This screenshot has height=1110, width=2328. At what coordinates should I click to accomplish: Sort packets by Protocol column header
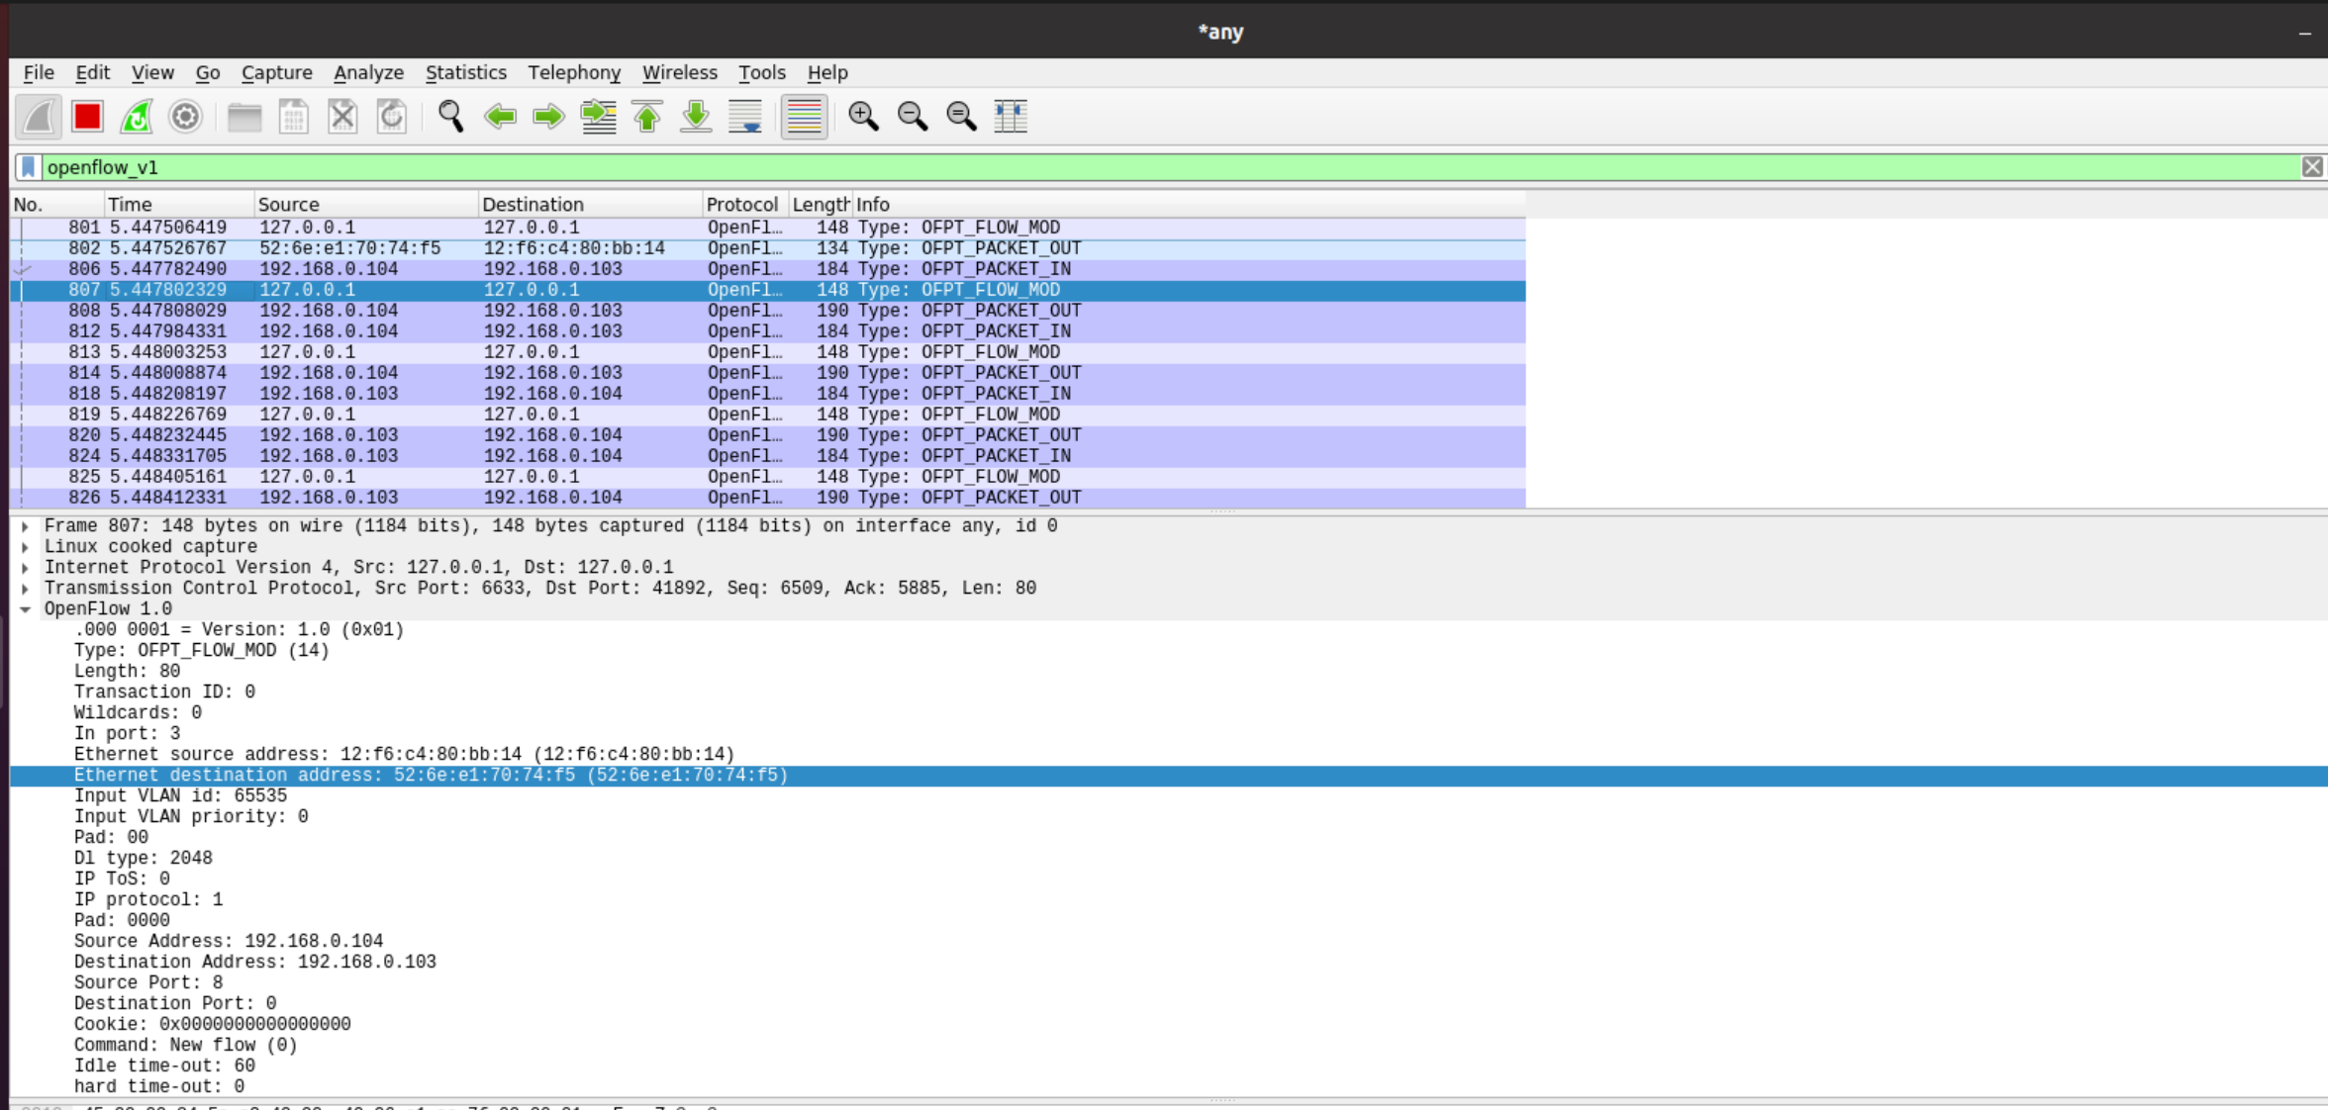[x=742, y=205]
